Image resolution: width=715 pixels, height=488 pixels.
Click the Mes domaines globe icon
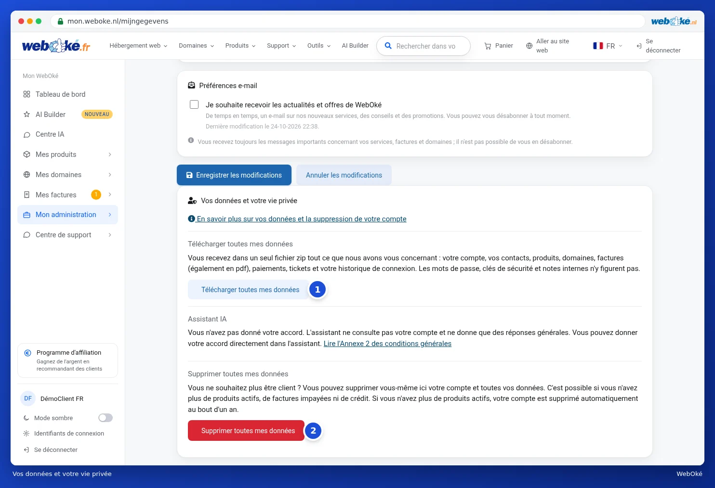pyautogui.click(x=26, y=175)
